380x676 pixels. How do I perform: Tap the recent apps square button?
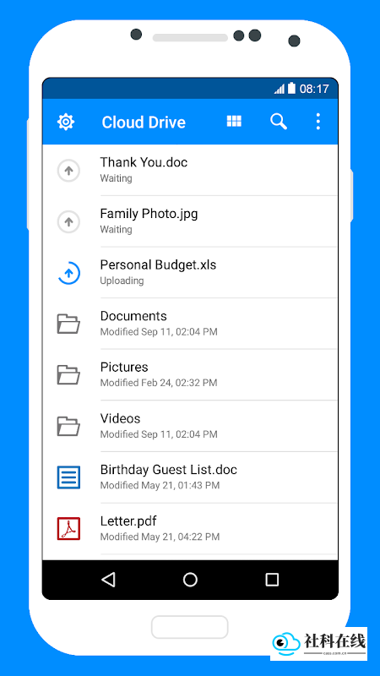pos(272,580)
